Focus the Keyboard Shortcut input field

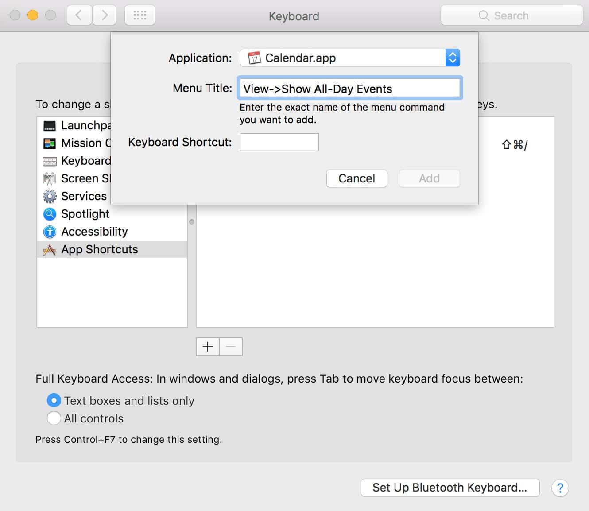coord(279,142)
